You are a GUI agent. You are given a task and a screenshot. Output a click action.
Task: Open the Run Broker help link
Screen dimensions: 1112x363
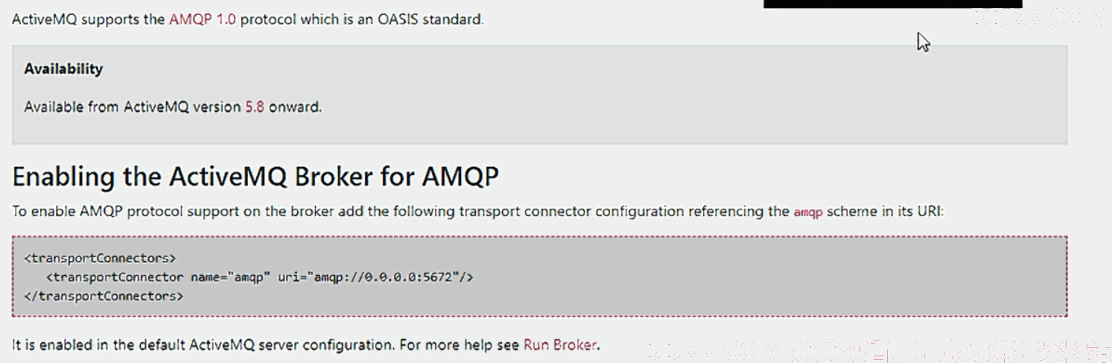[x=560, y=345]
